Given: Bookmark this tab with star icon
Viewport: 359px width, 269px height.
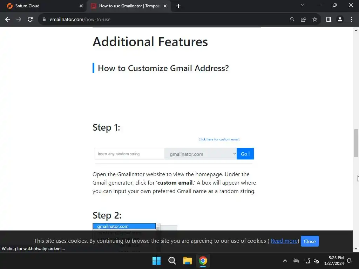Looking at the screenshot, I should click(315, 20).
